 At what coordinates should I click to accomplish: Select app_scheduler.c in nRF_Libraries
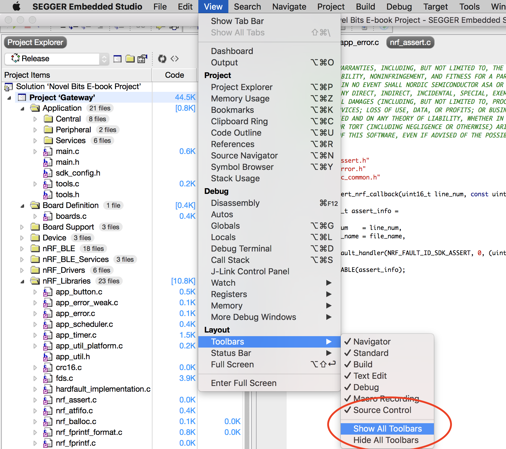tap(84, 324)
